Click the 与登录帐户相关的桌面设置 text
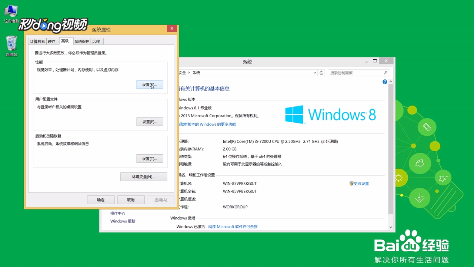The image size is (474, 267). pos(59,107)
